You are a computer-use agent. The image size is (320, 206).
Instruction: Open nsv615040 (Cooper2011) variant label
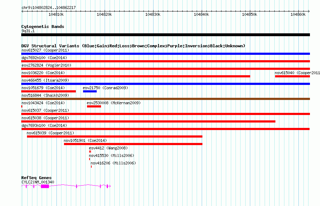click(297, 73)
